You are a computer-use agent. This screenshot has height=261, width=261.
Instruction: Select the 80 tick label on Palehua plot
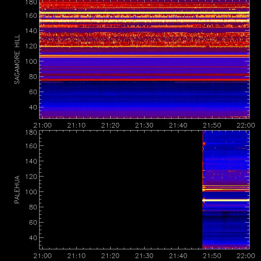pos(33,207)
